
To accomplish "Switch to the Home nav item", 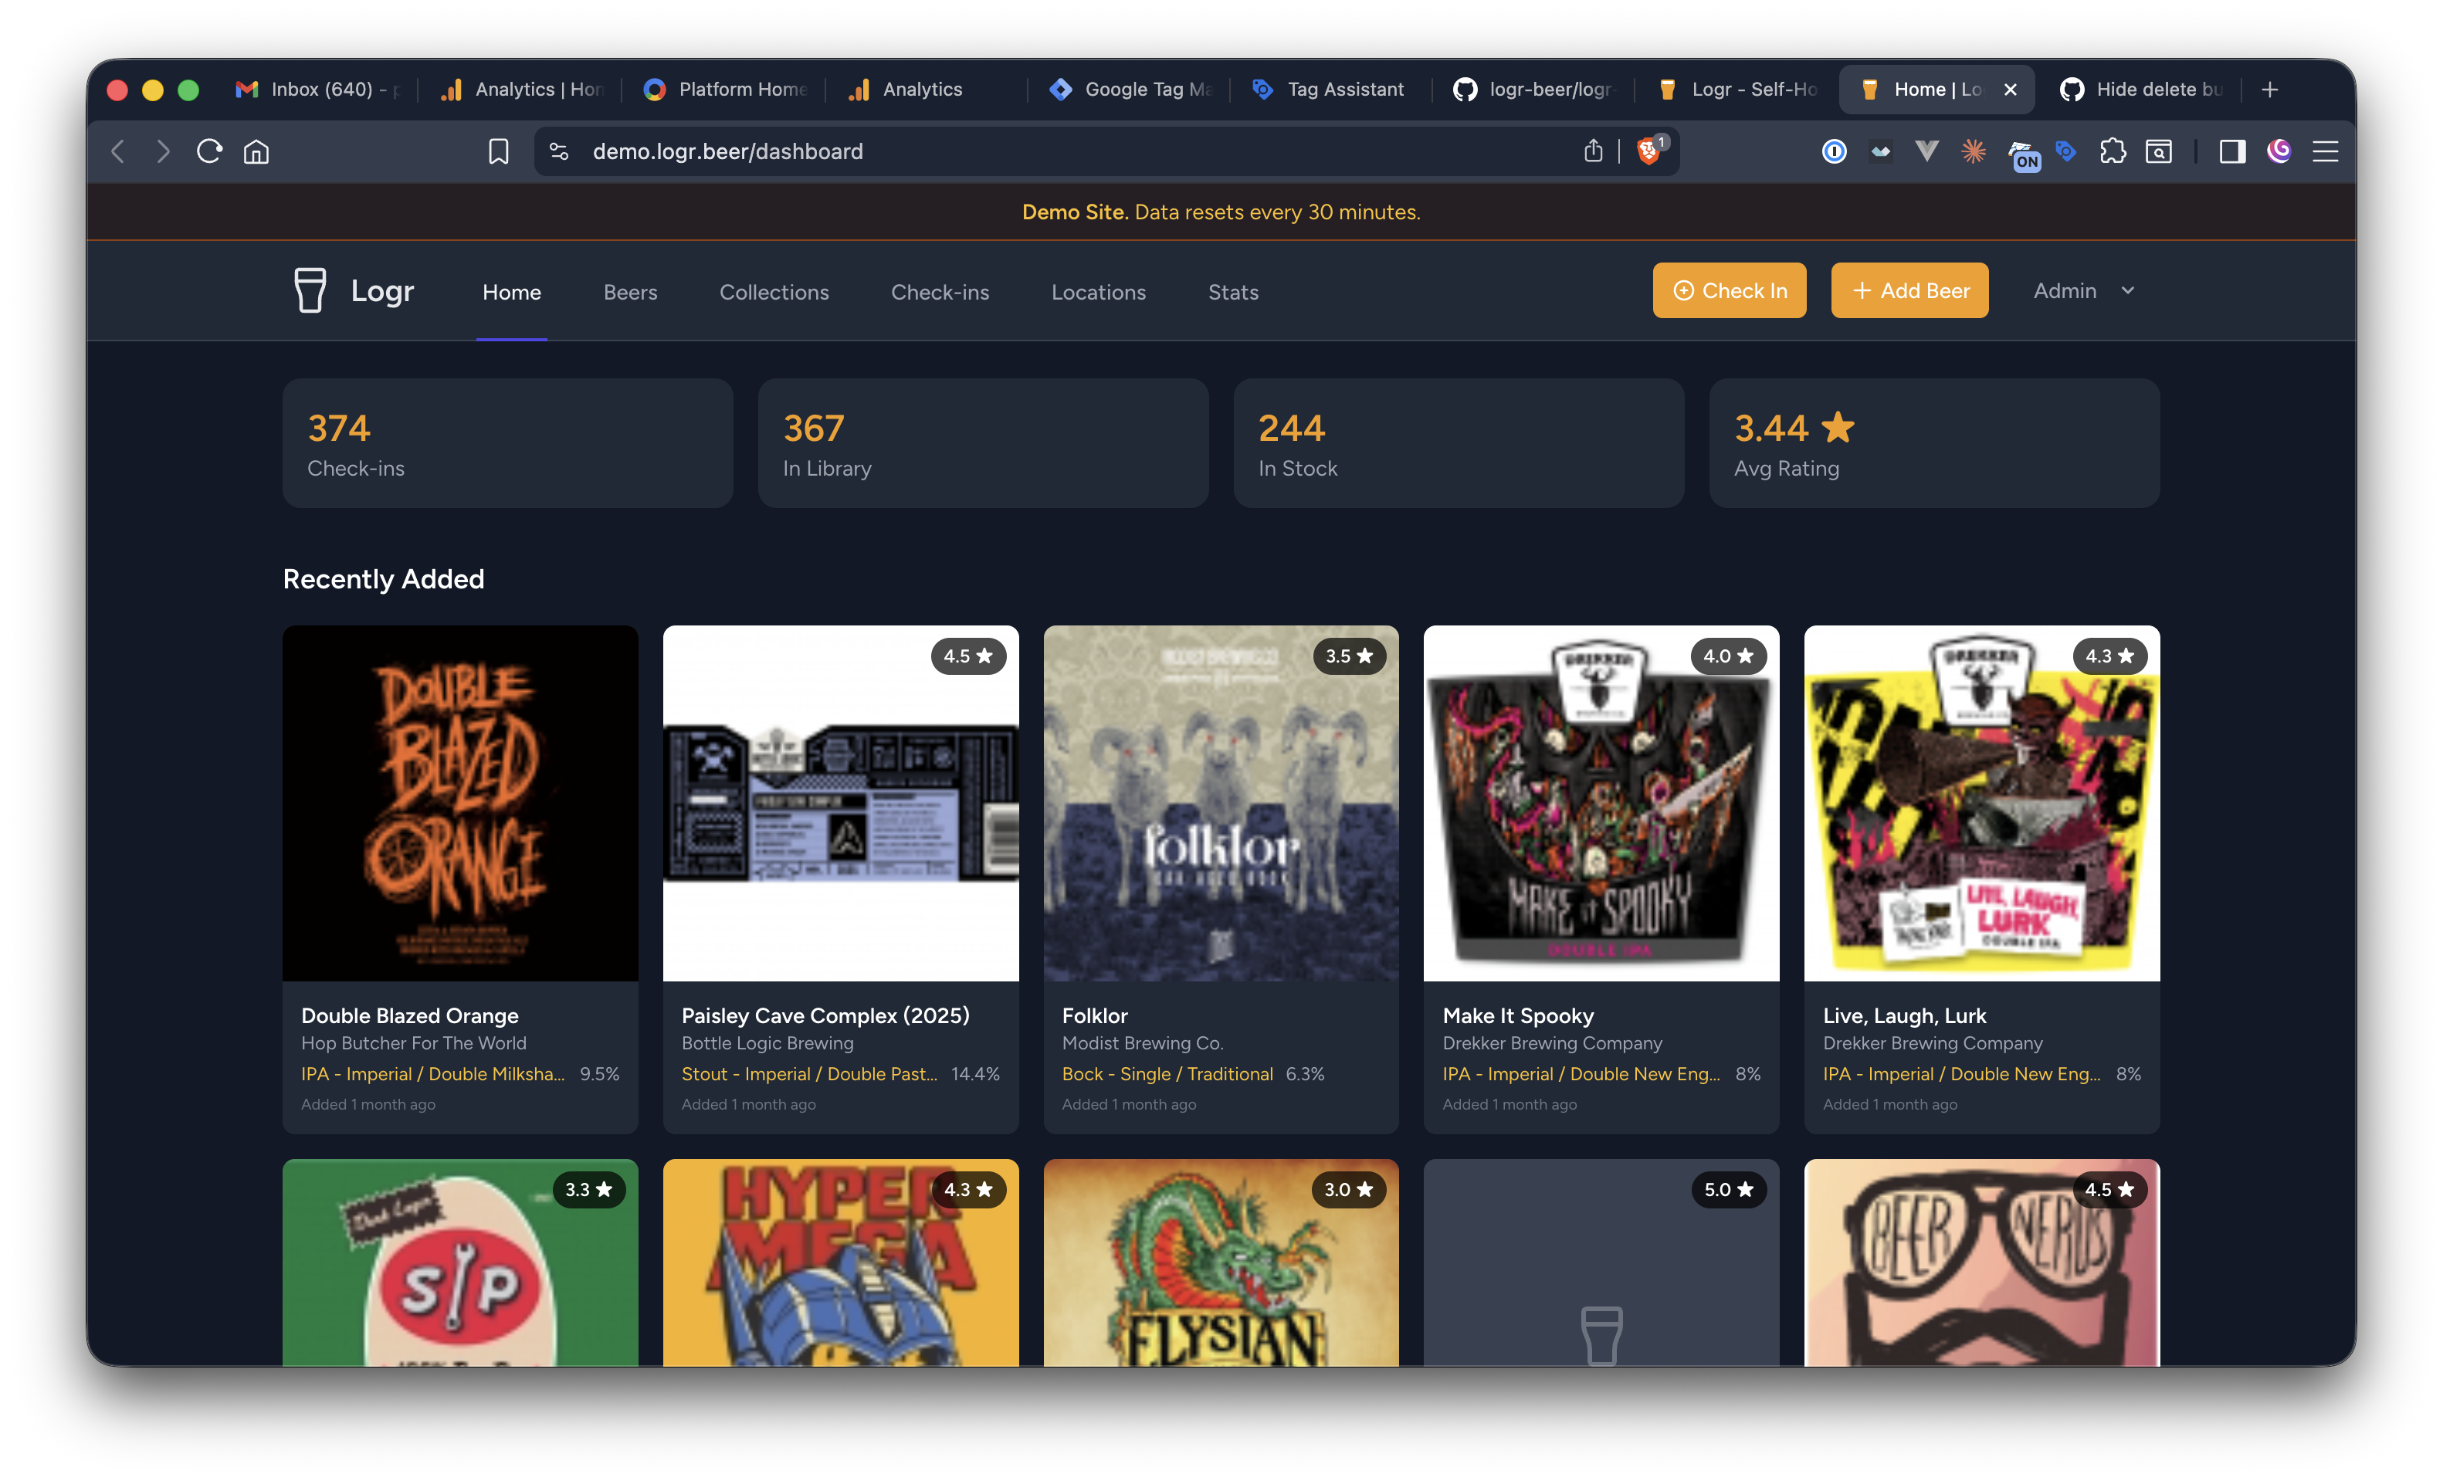I will [x=512, y=291].
